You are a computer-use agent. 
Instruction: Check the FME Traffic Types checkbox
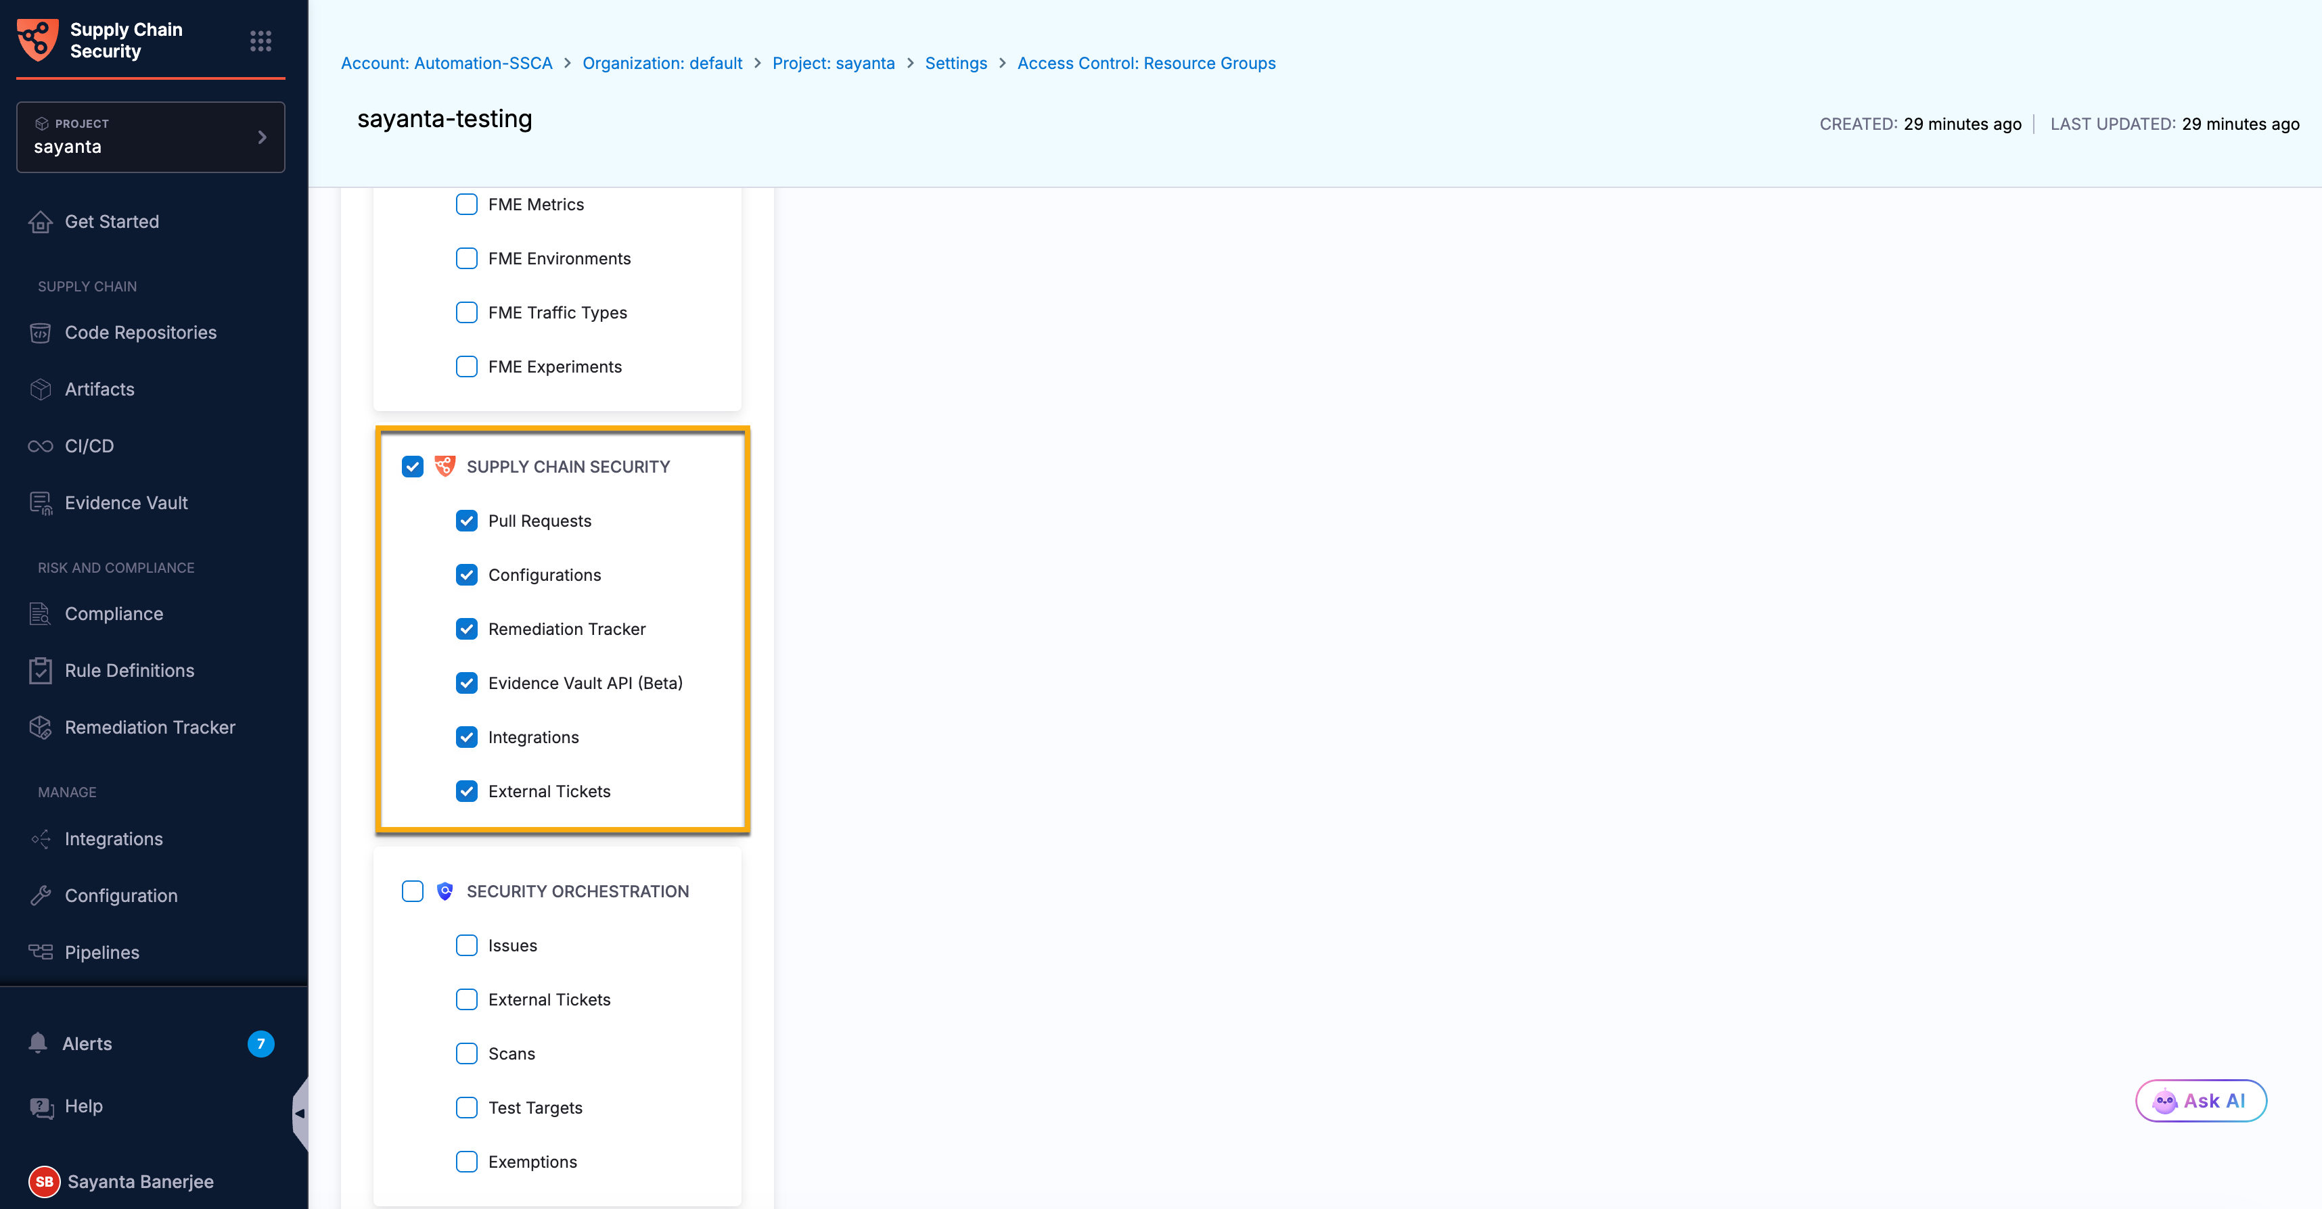click(x=467, y=312)
